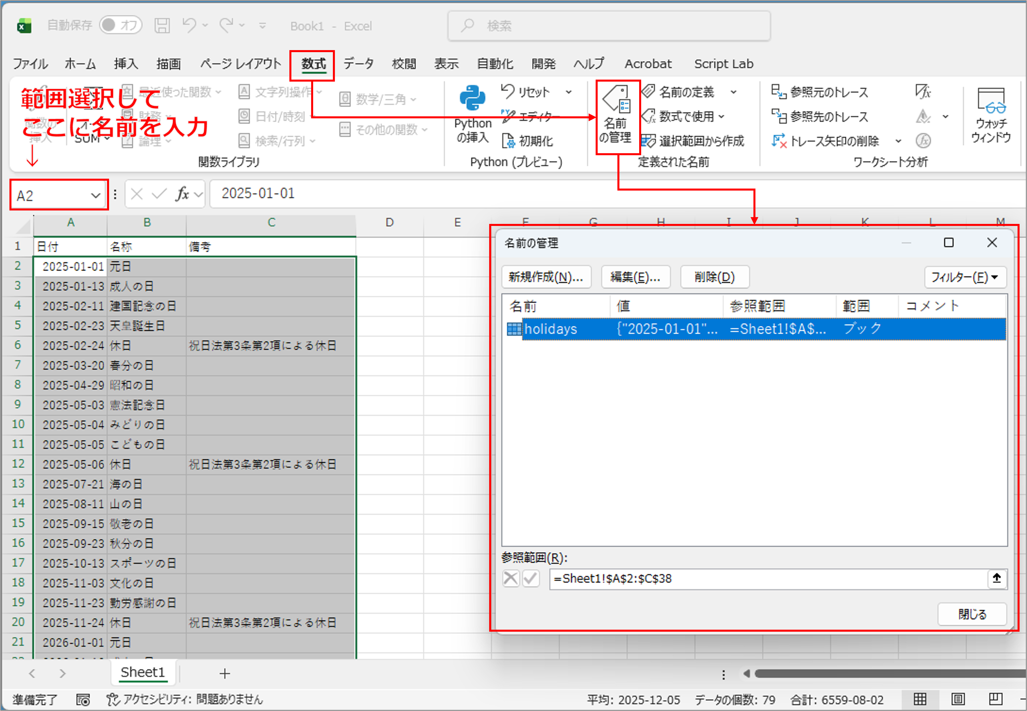
Task: Click the X to cancel the reference edit
Action: [510, 579]
